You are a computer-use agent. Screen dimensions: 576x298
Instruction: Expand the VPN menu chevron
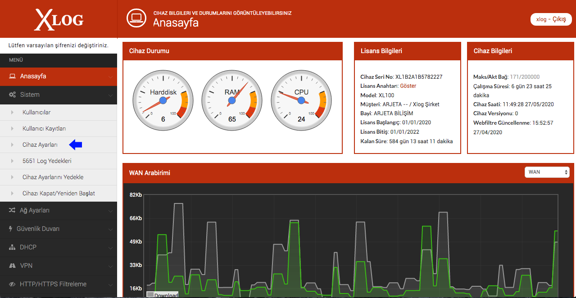tap(111, 266)
